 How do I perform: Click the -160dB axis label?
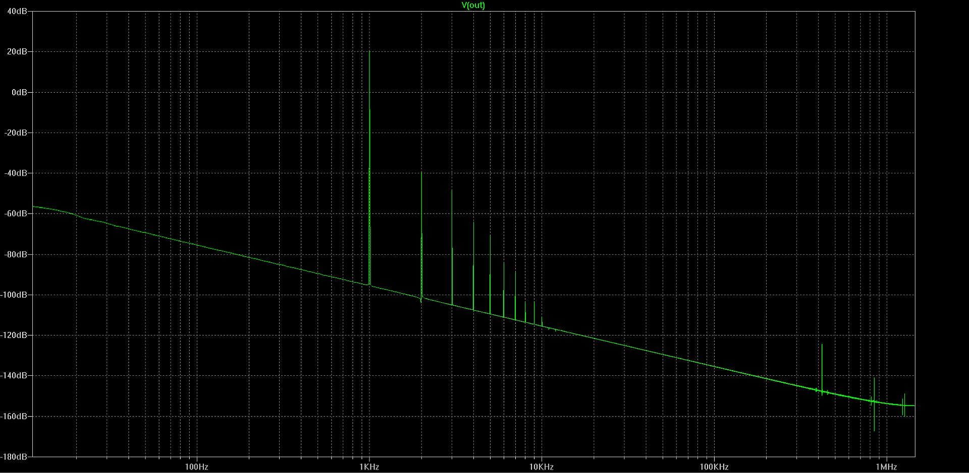click(14, 416)
